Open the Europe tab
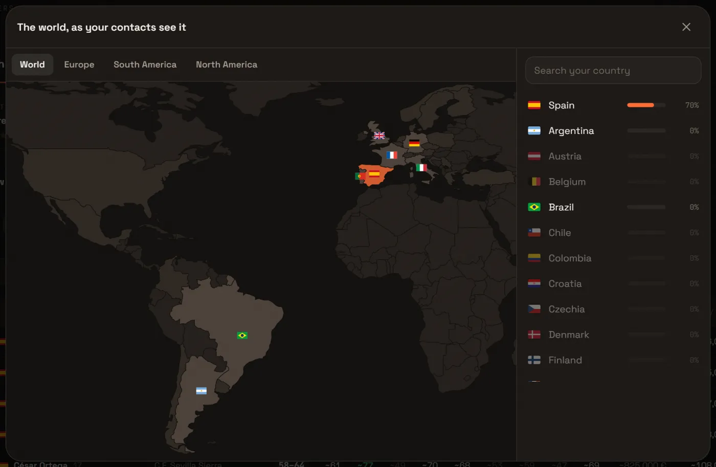 pos(79,64)
